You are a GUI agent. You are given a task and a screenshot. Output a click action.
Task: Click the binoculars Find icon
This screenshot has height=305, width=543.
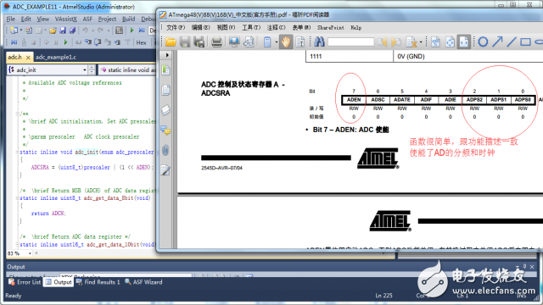(319, 42)
